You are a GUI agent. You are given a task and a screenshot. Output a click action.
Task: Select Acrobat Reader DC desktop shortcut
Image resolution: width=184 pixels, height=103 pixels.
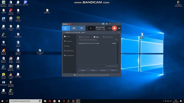(11, 12)
